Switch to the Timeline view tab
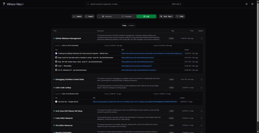Viewport: 259px width, 133px height. (x=127, y=16)
